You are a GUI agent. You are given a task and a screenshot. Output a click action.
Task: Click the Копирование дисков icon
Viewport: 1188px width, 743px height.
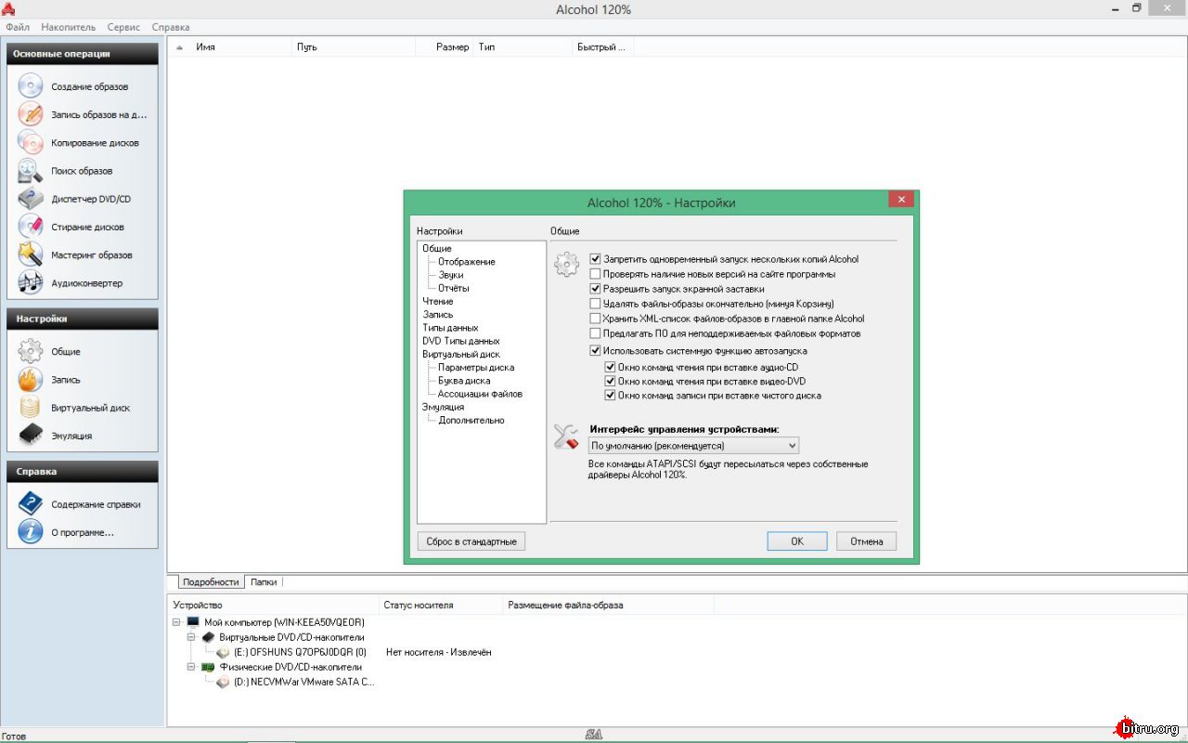31,143
